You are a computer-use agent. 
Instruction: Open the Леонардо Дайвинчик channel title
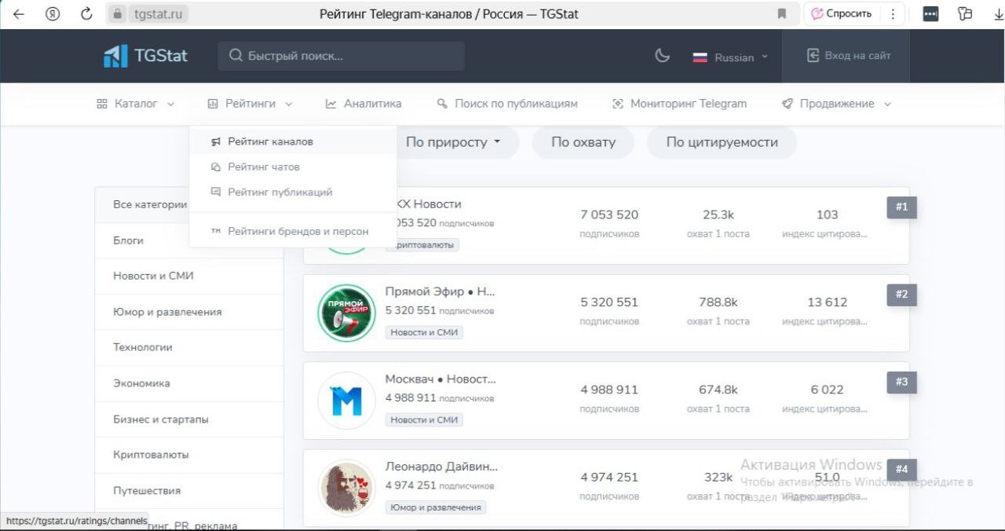coord(441,466)
